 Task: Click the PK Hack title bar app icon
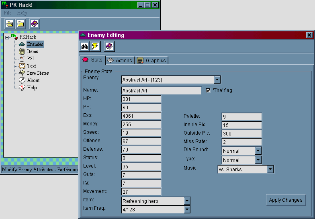5,5
